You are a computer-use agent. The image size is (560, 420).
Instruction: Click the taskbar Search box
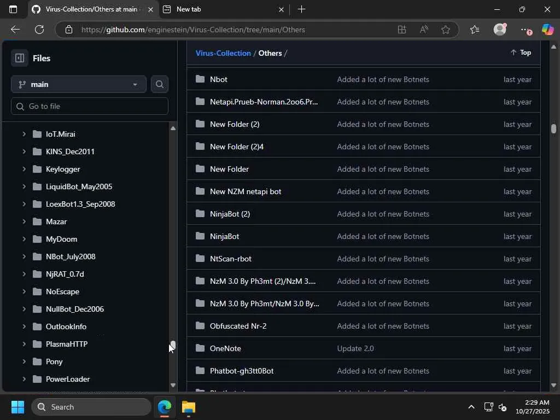coord(91,407)
